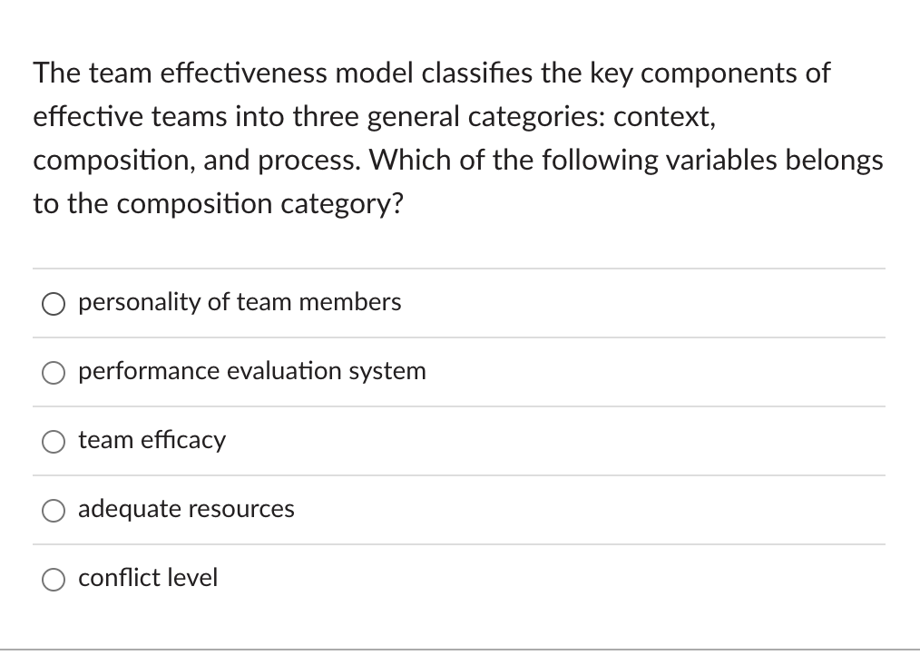Image resolution: width=920 pixels, height=655 pixels.
Task: Click the divider above the answers
Action: tap(458, 269)
